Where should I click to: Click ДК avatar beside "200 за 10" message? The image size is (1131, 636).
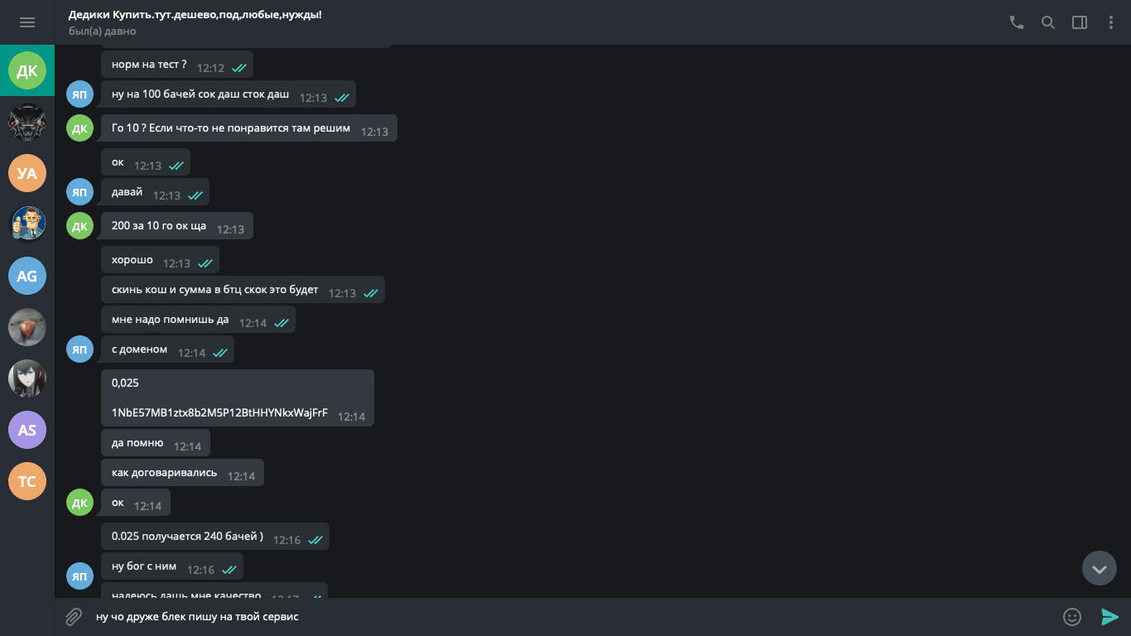pos(80,226)
